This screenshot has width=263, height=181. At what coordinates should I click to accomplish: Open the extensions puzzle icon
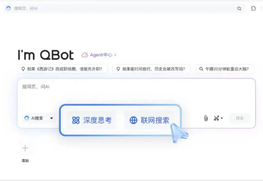tap(253, 8)
